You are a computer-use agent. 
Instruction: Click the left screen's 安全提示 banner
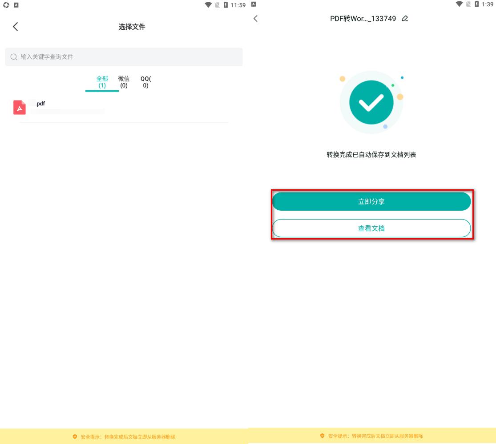[x=124, y=436]
